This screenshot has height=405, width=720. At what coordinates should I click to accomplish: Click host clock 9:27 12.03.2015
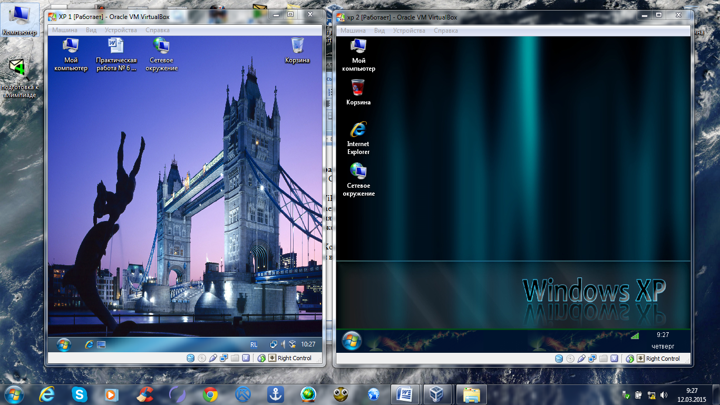(692, 394)
